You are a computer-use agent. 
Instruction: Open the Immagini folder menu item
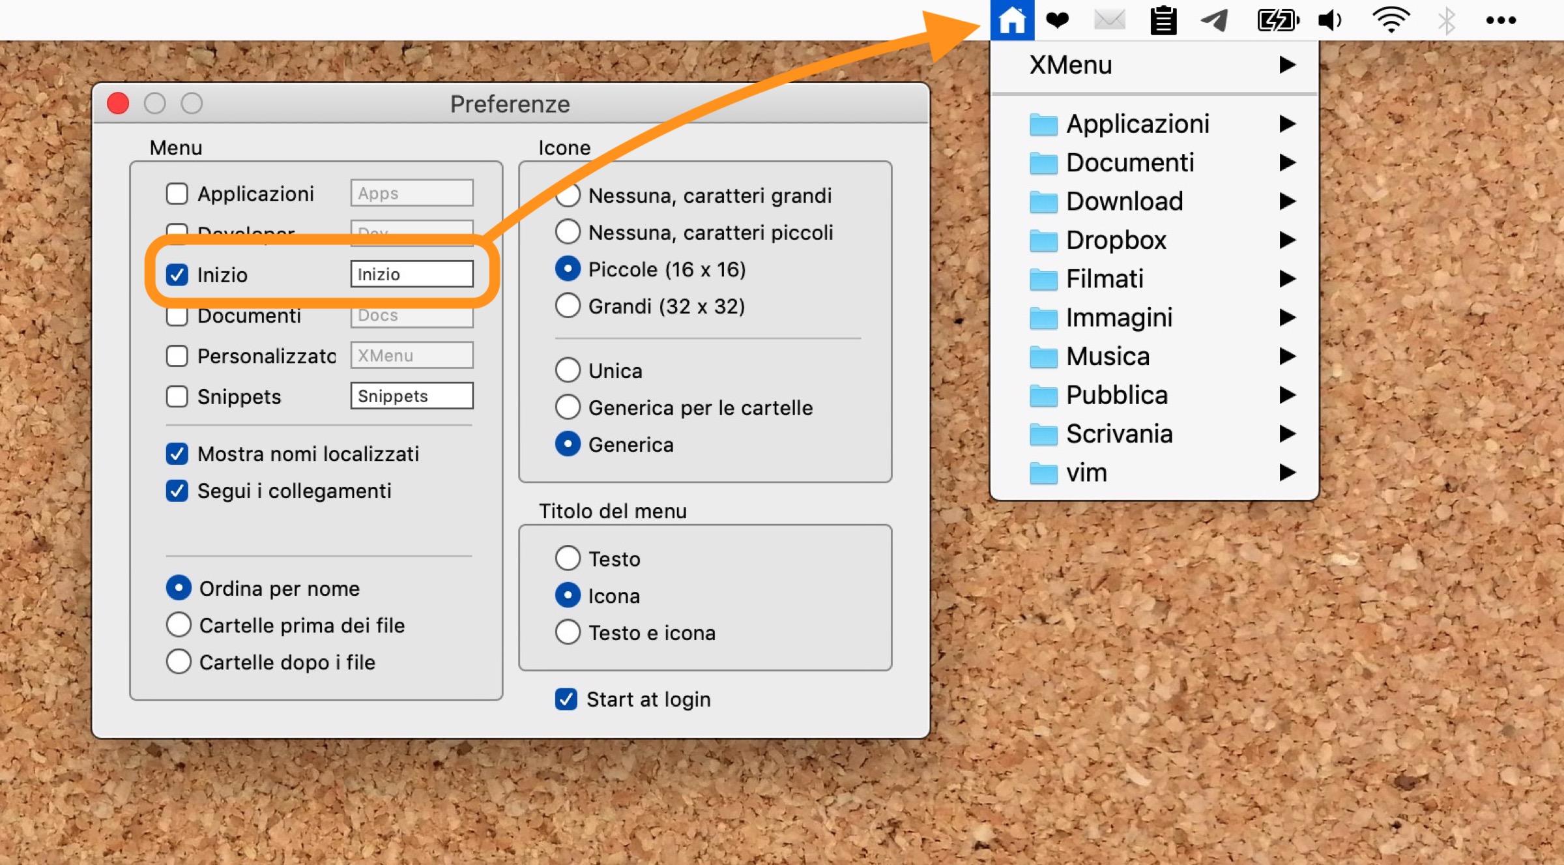point(1119,317)
